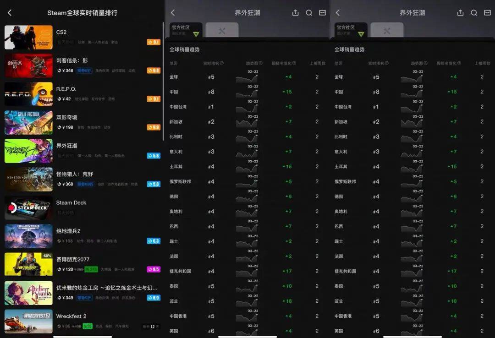
Task: Click the ranking list vertical scrollbar
Action: coord(163,82)
